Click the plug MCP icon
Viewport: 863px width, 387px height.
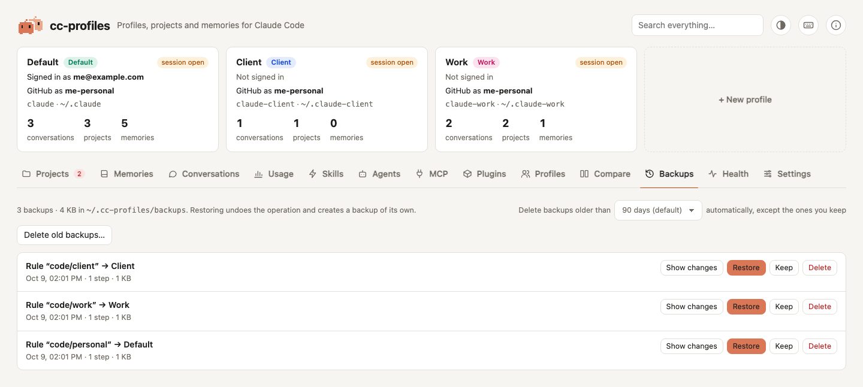coord(420,174)
